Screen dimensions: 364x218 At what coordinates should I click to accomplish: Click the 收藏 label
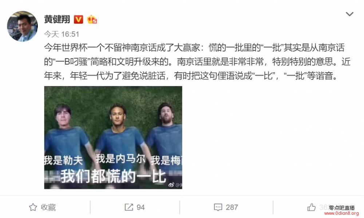[x=48, y=207]
